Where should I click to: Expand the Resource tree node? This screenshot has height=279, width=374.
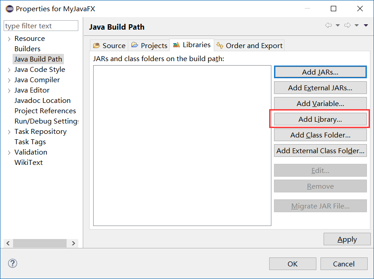9,39
